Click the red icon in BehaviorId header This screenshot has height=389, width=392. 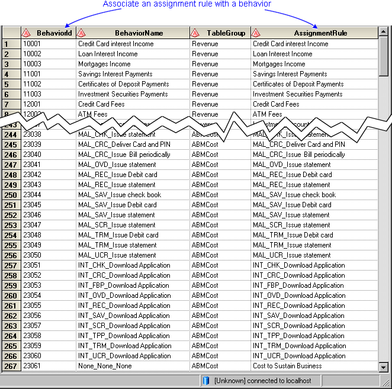25,33
